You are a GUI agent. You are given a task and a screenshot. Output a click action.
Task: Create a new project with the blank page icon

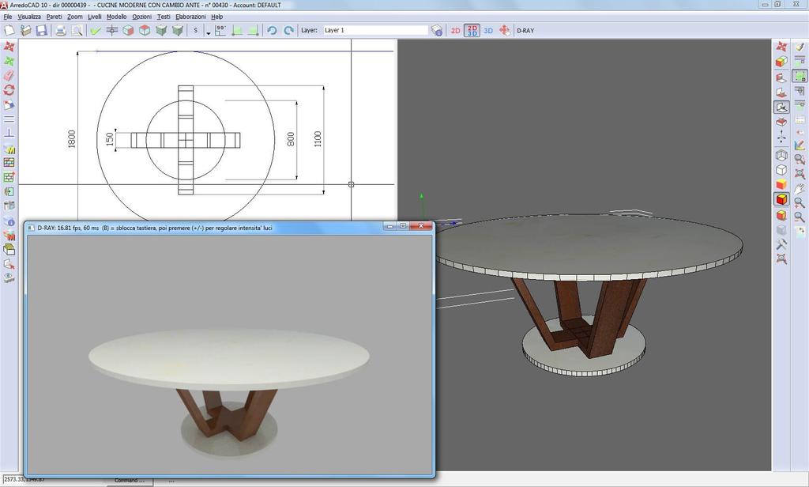(x=9, y=31)
